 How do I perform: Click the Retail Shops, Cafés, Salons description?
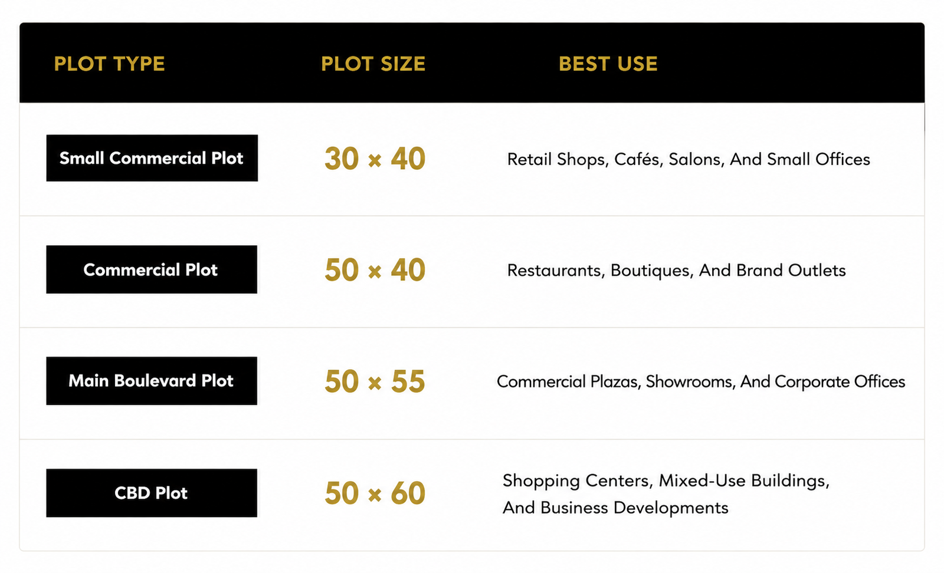pos(689,159)
